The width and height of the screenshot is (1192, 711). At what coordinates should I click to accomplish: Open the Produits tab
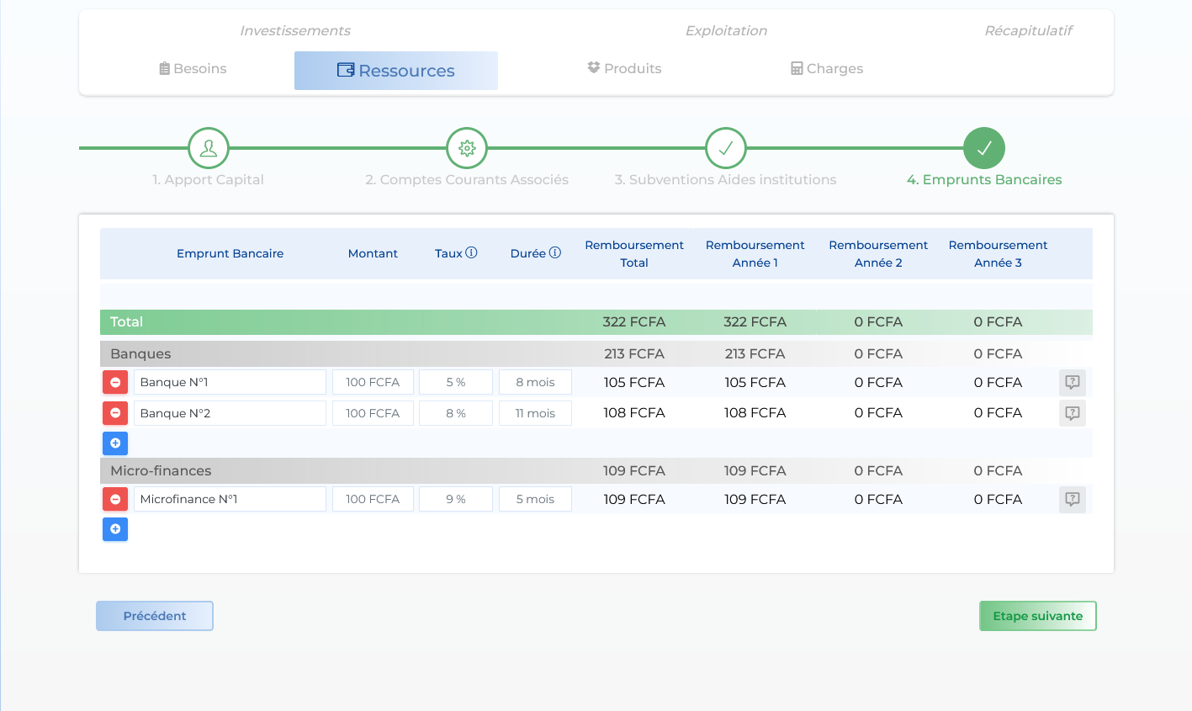(624, 69)
